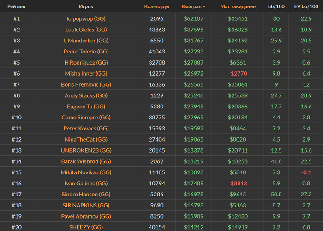Open Boris Premovic (GG) player page
The width and height of the screenshot is (323, 231).
click(86, 85)
